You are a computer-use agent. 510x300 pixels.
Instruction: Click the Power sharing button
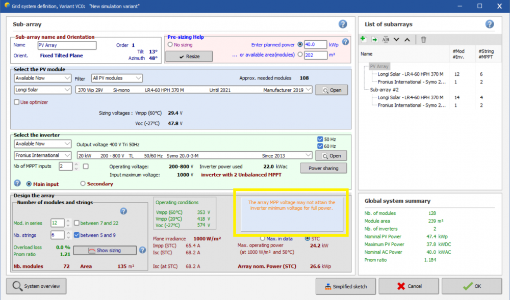pyautogui.click(x=323, y=168)
